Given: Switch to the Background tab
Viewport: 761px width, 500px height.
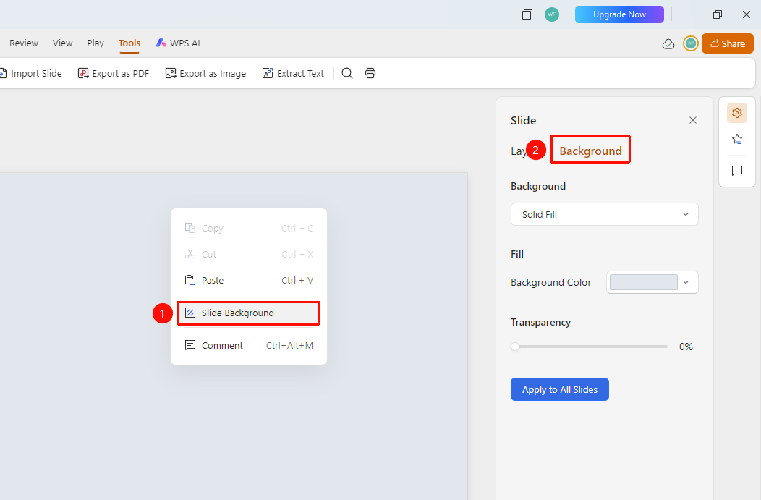Looking at the screenshot, I should [590, 151].
